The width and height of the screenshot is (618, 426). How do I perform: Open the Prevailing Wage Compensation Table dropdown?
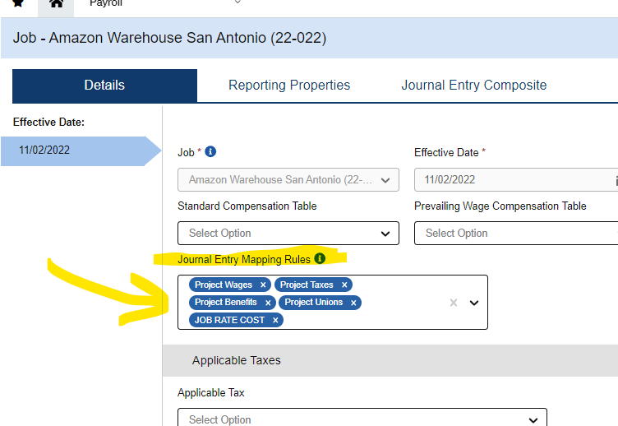pos(516,233)
